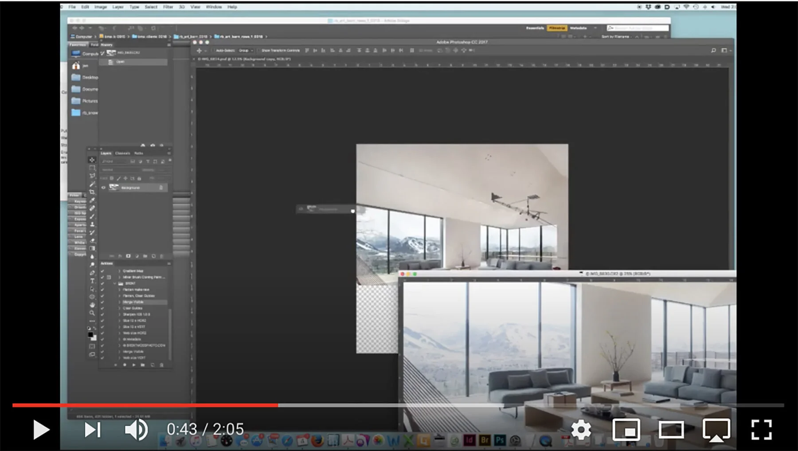Viewport: 798px width, 451px height.
Task: Expand the Gradient Map action
Action: pos(120,271)
